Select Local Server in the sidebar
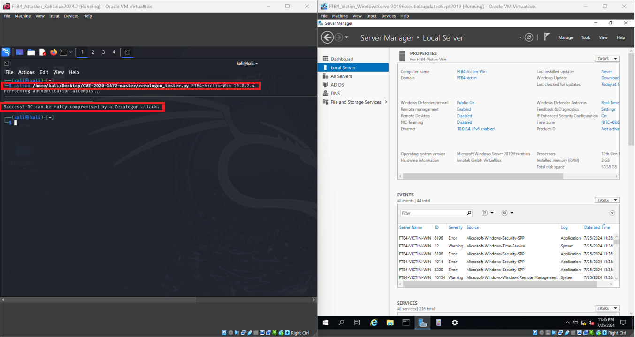 coord(353,67)
